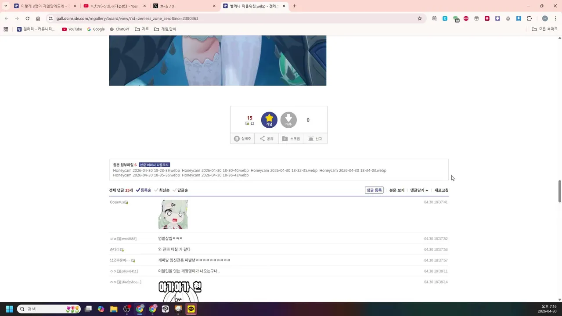The width and height of the screenshot is (562, 316).
Task: Open attachment Honeycam 2026-04-30 18-32-35.webp
Action: [284, 170]
